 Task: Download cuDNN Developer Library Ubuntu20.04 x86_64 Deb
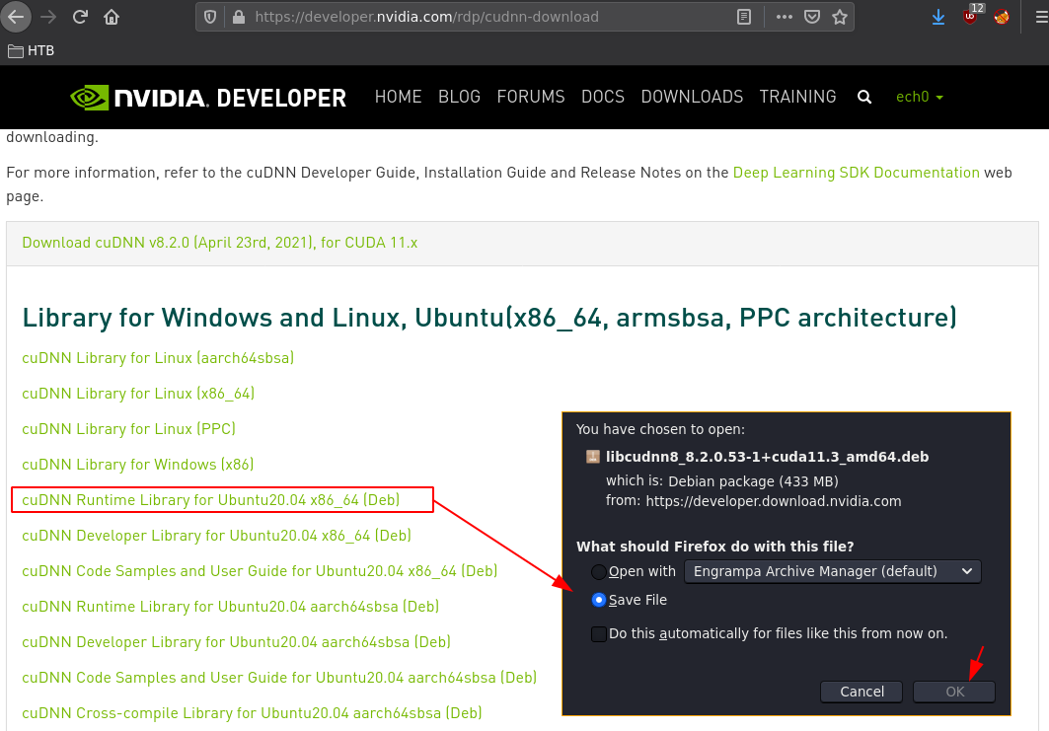pyautogui.click(x=217, y=535)
